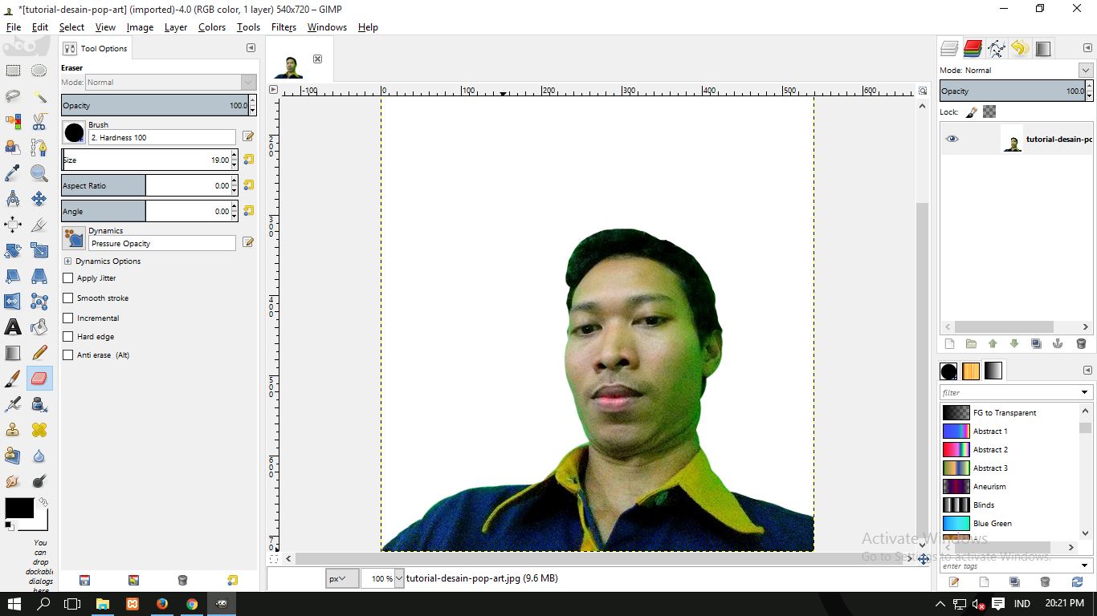Select the Fuzzy Select magic wand tool
The image size is (1097, 616).
tap(39, 95)
